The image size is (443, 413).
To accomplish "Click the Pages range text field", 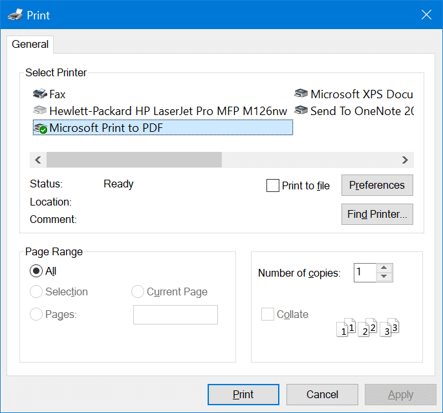I will tap(175, 315).
